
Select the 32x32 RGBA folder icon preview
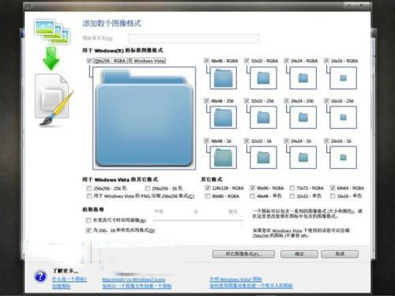[x=263, y=78]
